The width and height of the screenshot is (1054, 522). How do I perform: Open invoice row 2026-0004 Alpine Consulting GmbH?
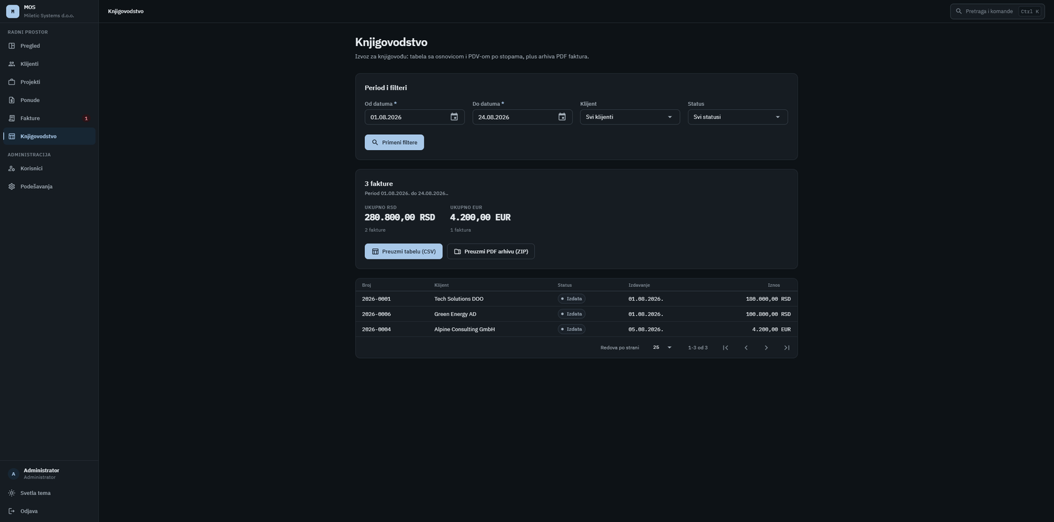pyautogui.click(x=576, y=329)
